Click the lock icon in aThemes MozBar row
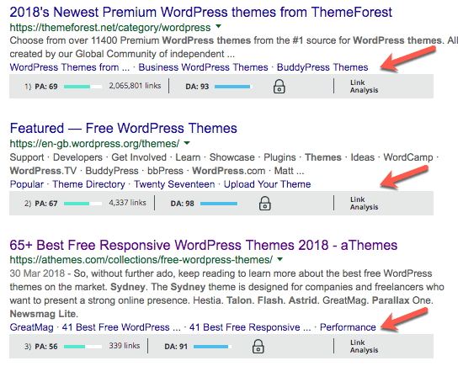This screenshot has width=463, height=366. pos(258,346)
